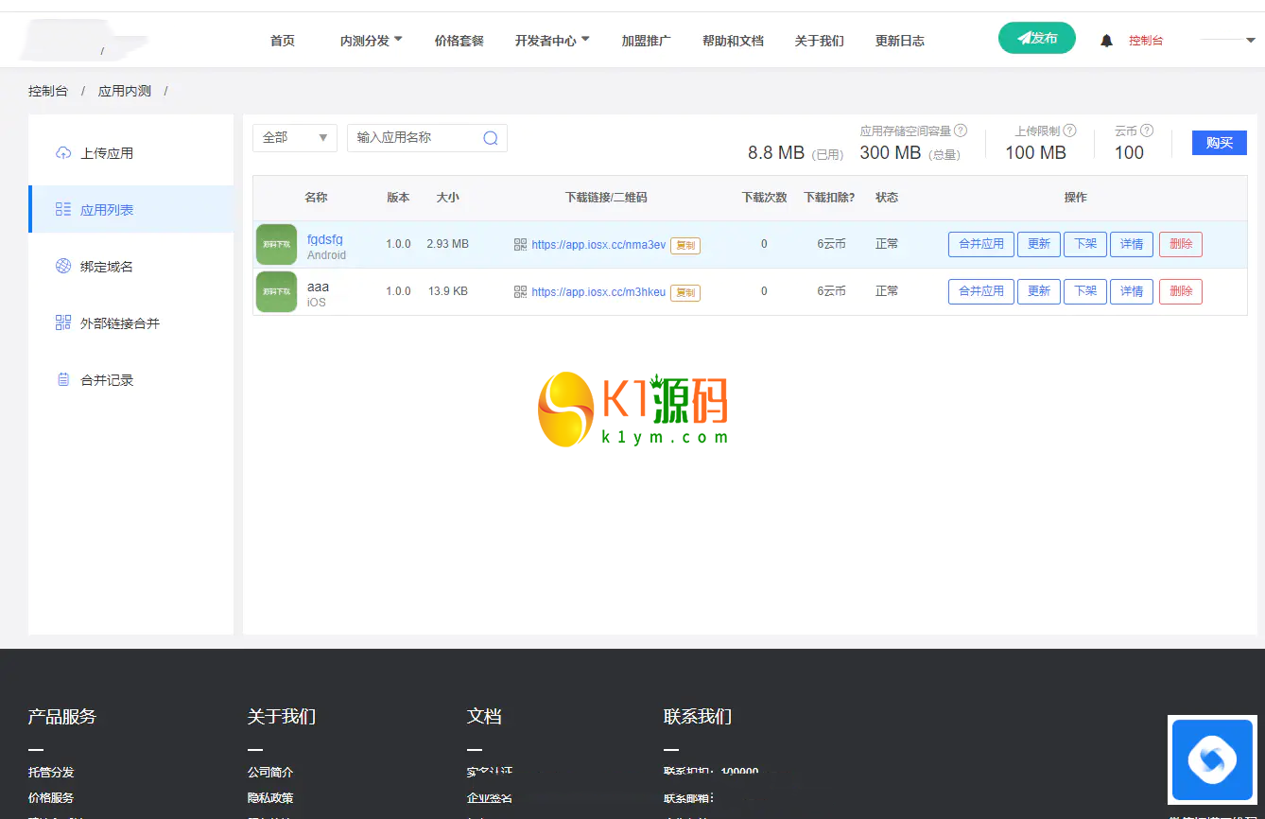Expand the 开发者中心 navigation dropdown
Image resolution: width=1265 pixels, height=819 pixels.
tap(551, 41)
